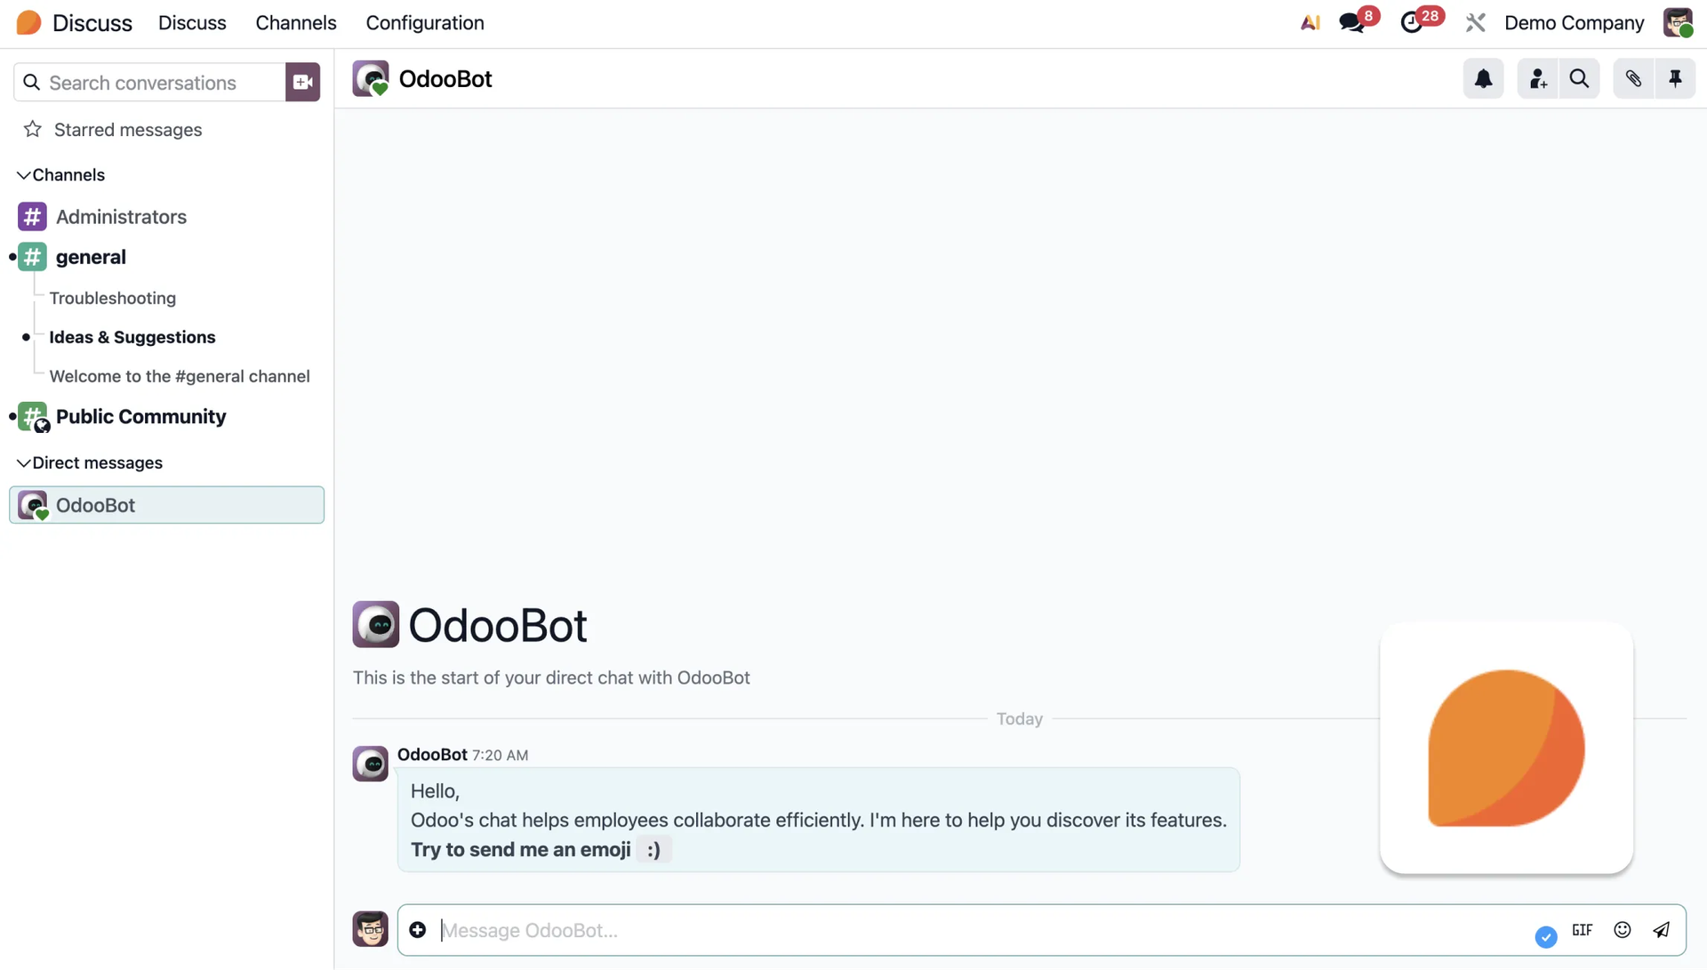Image resolution: width=1707 pixels, height=970 pixels.
Task: Click the 7:20 AM message timestamp
Action: 500,756
